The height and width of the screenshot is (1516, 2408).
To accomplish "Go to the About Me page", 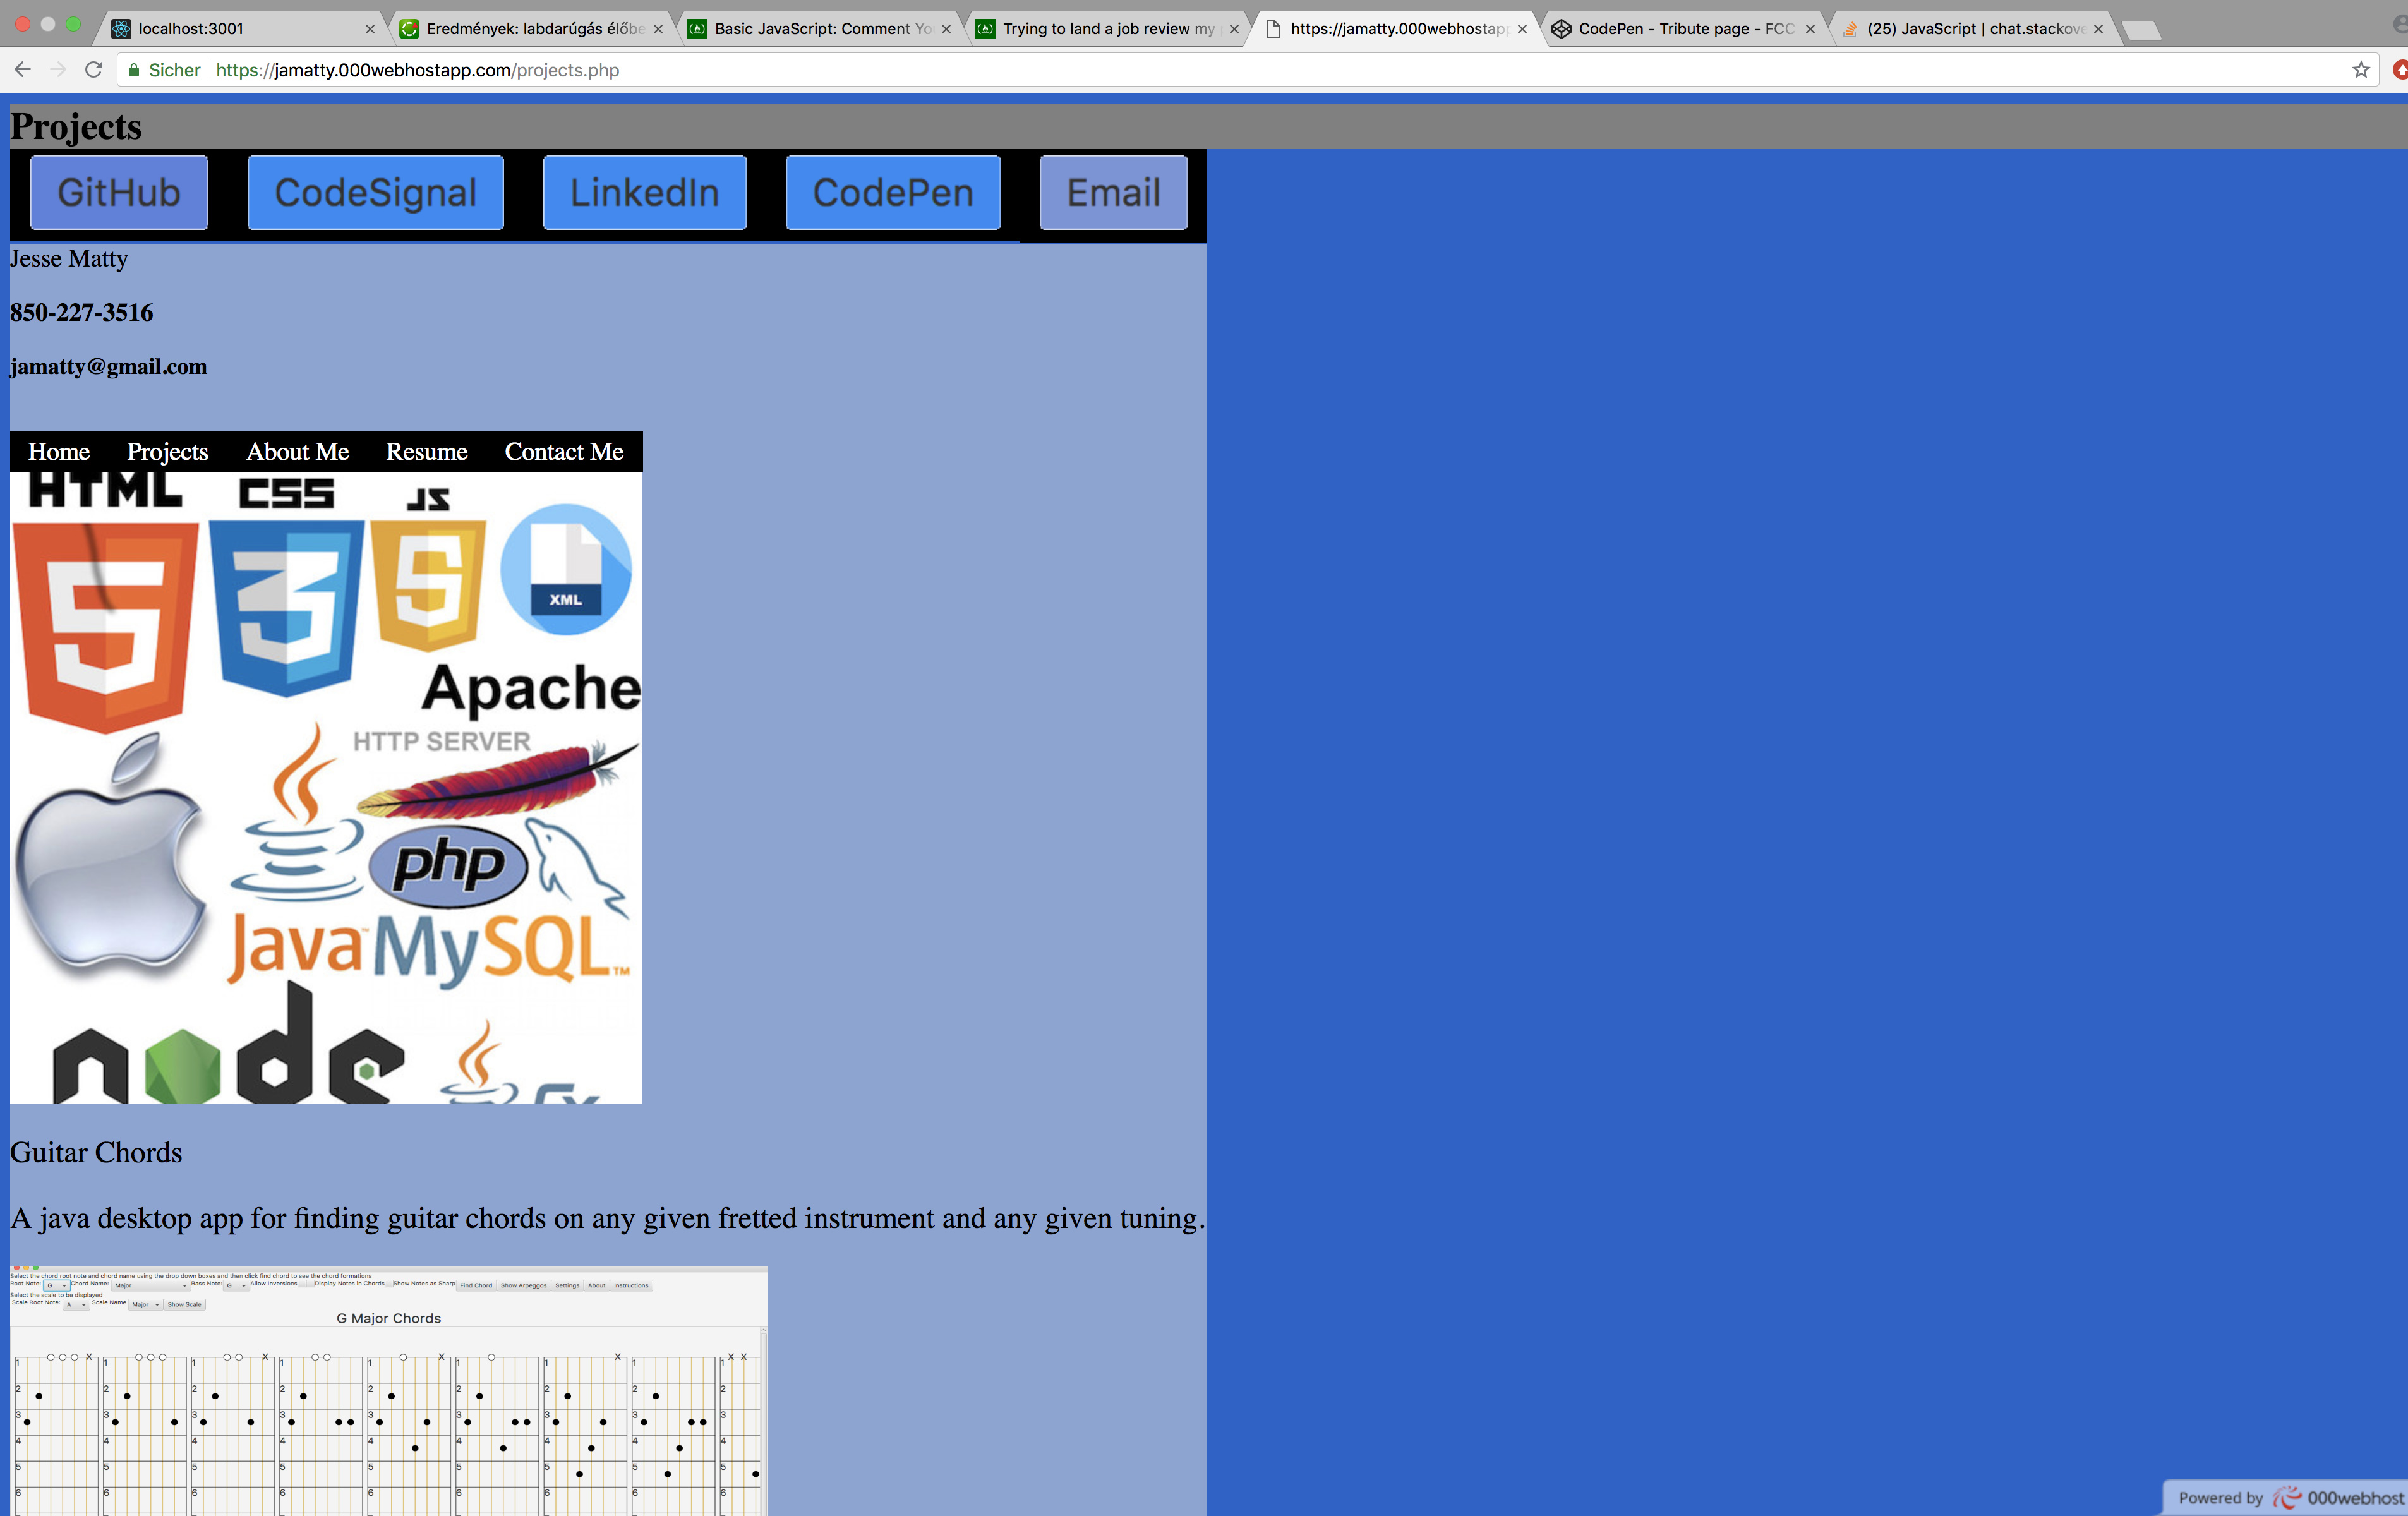I will pos(297,452).
